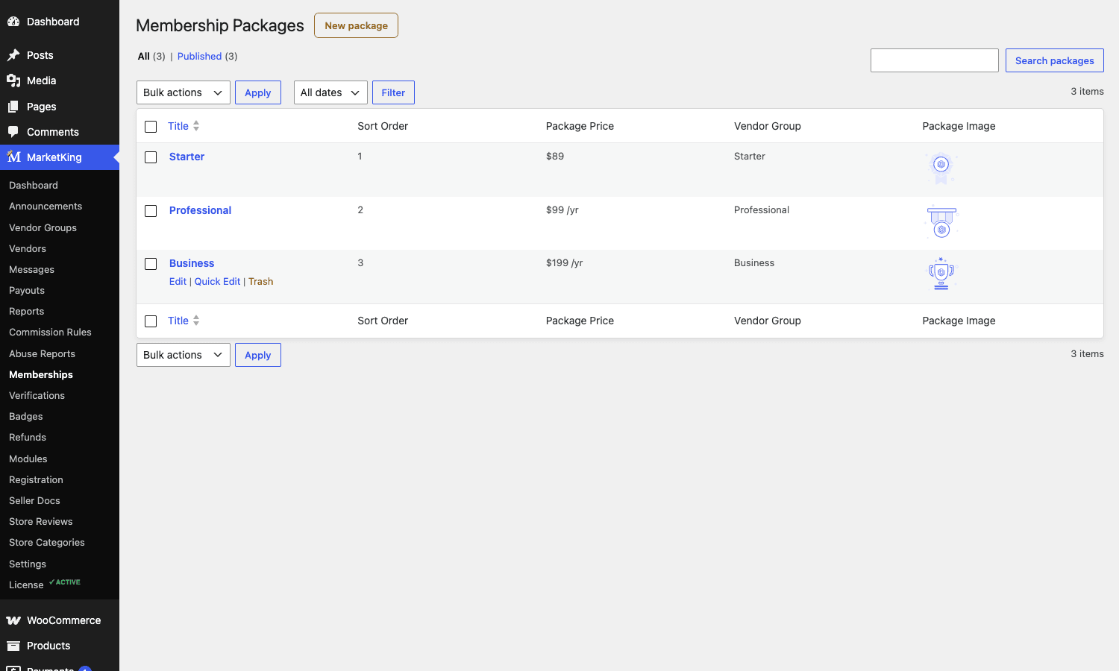Show Published packages filter link

pos(199,56)
